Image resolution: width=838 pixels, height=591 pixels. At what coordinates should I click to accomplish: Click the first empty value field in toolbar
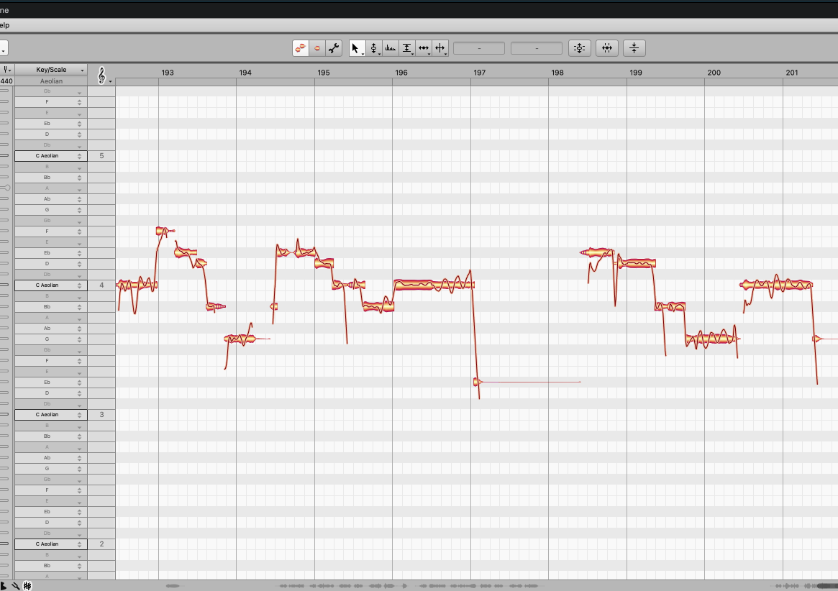479,48
